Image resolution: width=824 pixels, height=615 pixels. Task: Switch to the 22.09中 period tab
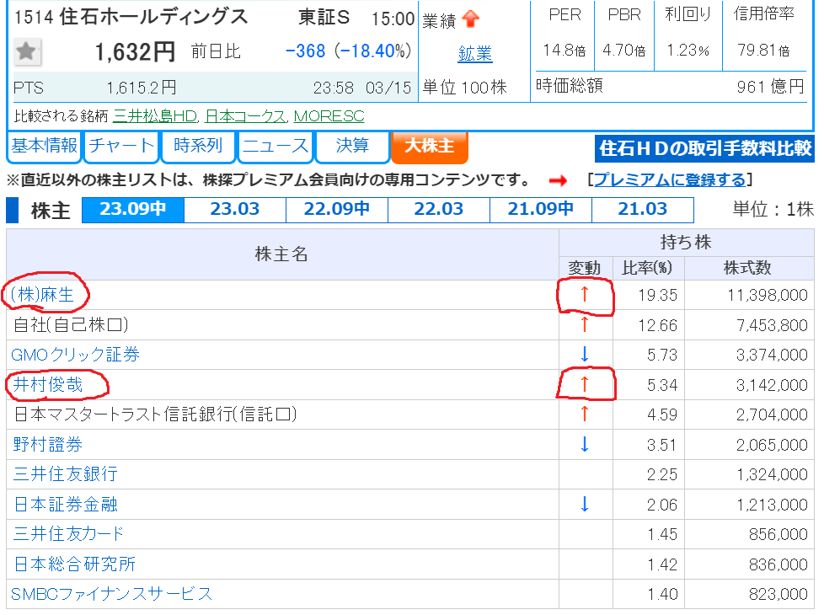[x=336, y=209]
